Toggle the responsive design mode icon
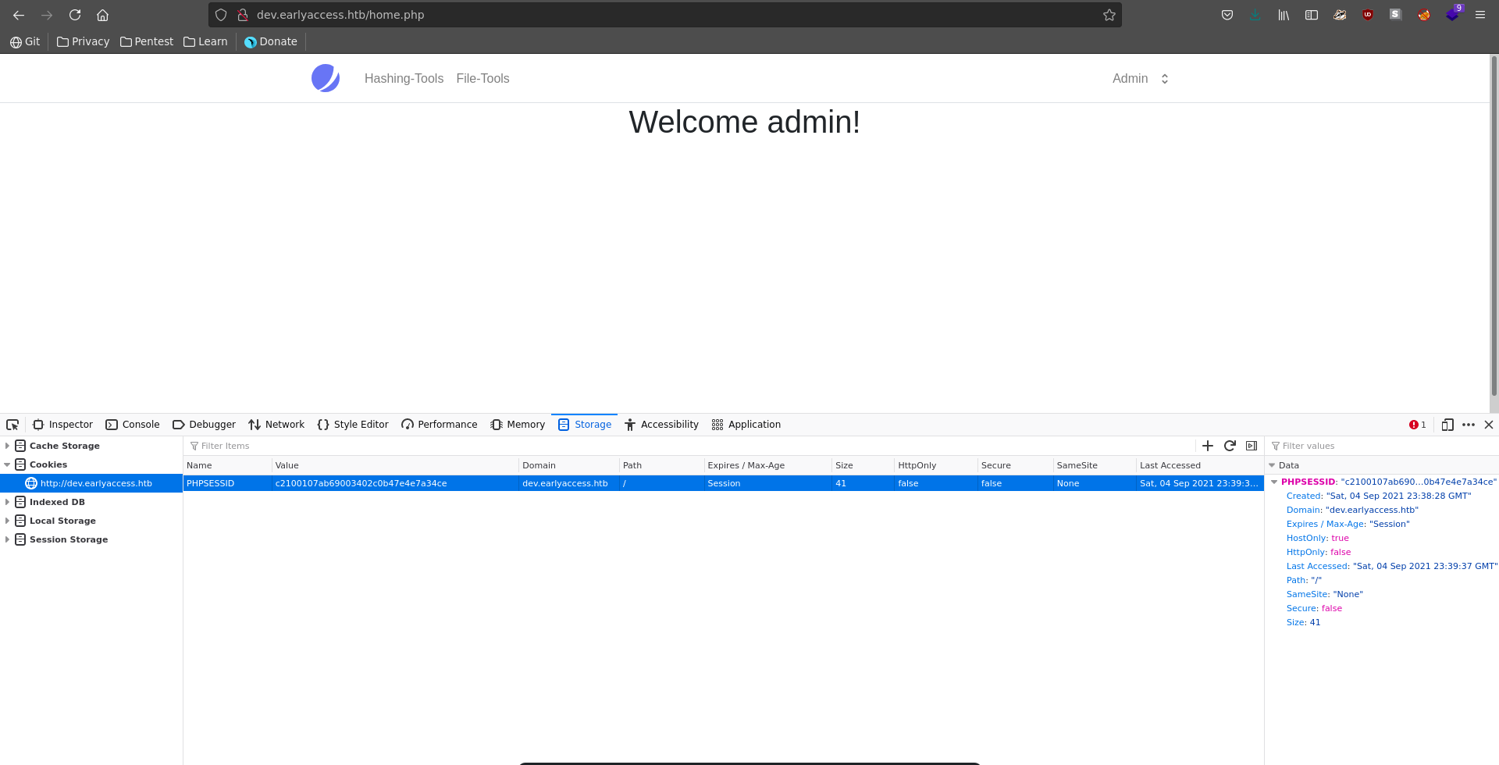1499x765 pixels. (x=1447, y=425)
